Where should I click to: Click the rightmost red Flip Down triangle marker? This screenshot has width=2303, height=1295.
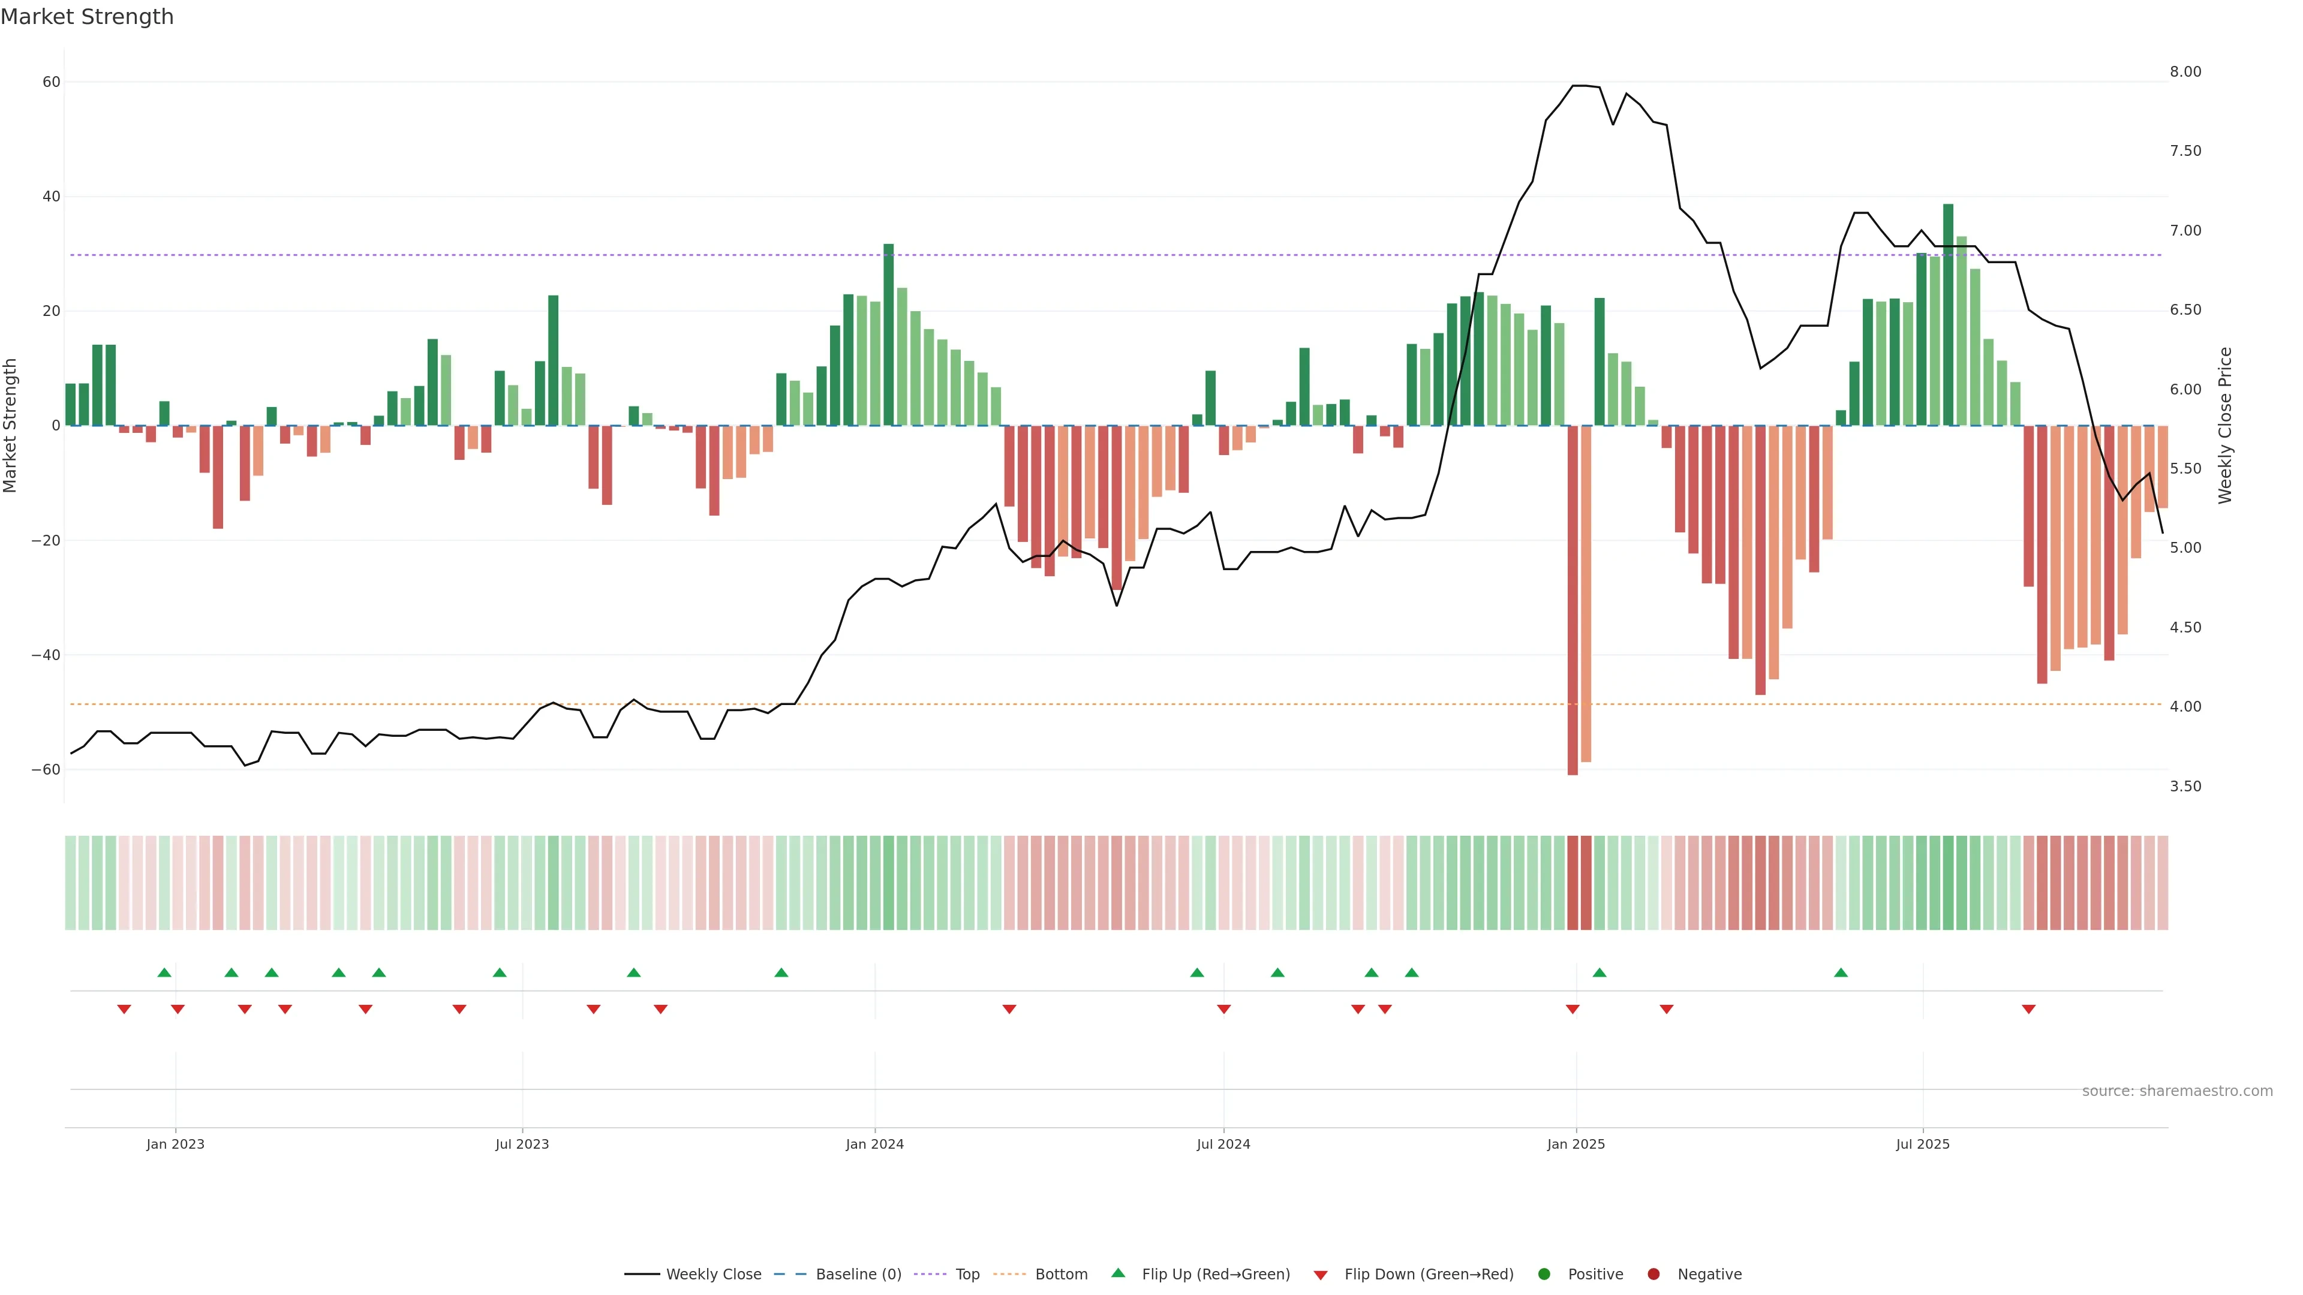[2028, 1009]
